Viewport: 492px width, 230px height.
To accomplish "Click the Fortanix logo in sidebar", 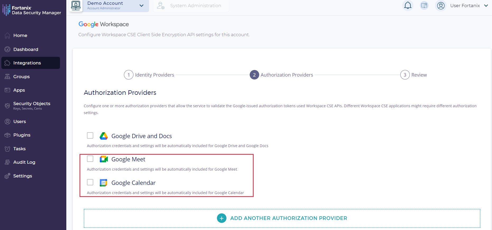I will click(x=6, y=10).
